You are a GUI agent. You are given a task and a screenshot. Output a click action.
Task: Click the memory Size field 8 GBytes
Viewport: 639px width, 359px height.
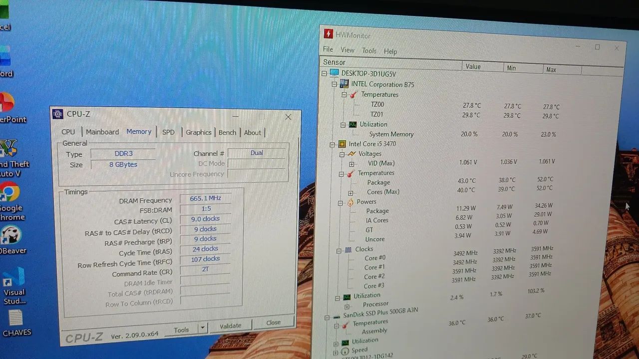coord(123,165)
